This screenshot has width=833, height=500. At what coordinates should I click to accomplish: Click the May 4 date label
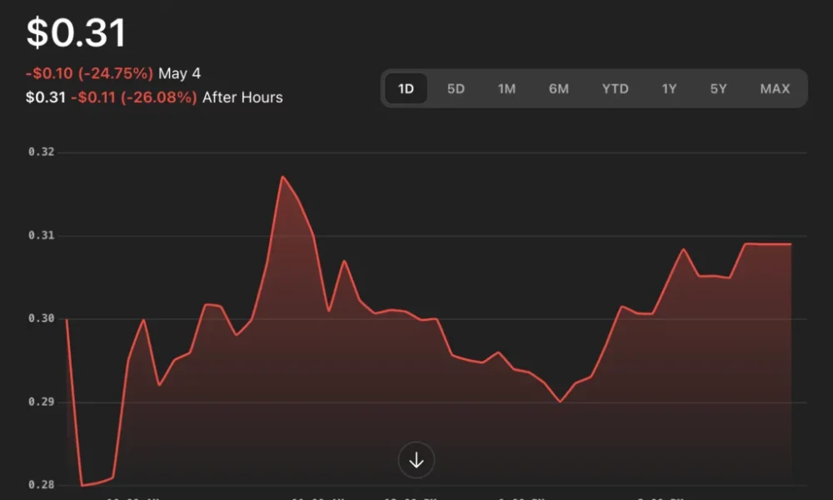click(x=180, y=73)
